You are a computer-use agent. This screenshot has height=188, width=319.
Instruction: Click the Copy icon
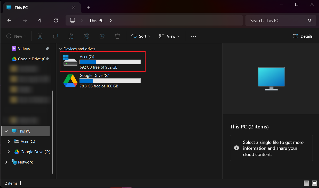55,36
